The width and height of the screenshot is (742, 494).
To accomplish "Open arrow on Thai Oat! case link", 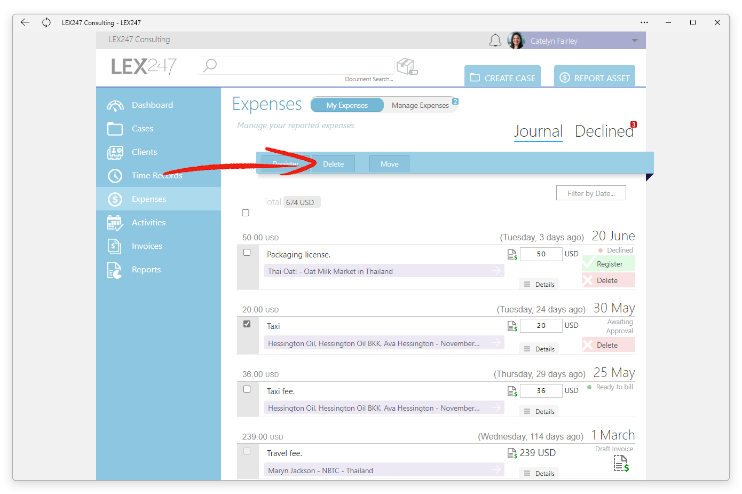I will [496, 271].
